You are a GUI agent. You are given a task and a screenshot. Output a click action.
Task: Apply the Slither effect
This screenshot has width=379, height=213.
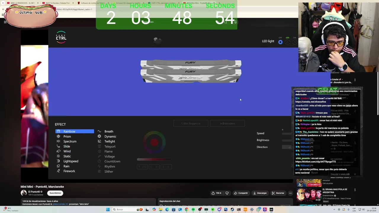point(109,172)
